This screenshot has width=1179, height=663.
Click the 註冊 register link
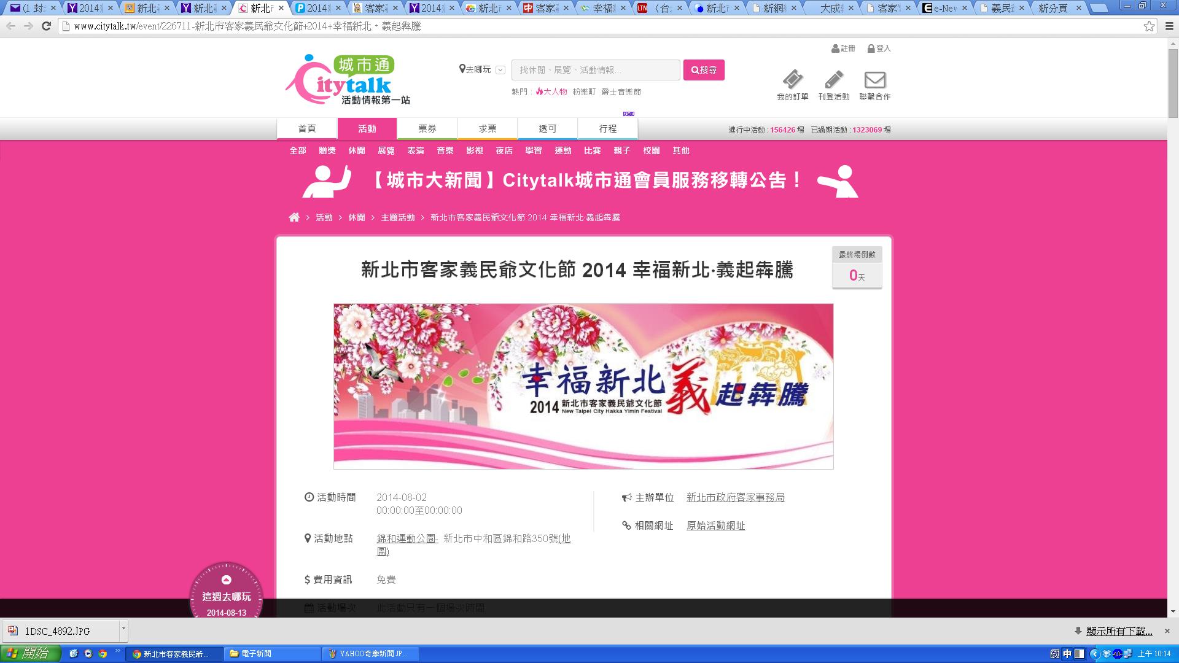pyautogui.click(x=843, y=48)
